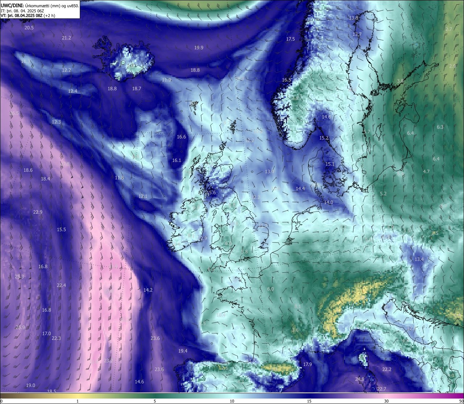Image resolution: width=464 pixels, height=404 pixels.
Task: Select the 16.6 value label
Action: 181,137
